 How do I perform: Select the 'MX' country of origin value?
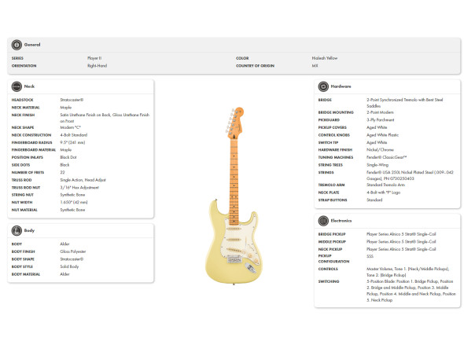click(315, 66)
